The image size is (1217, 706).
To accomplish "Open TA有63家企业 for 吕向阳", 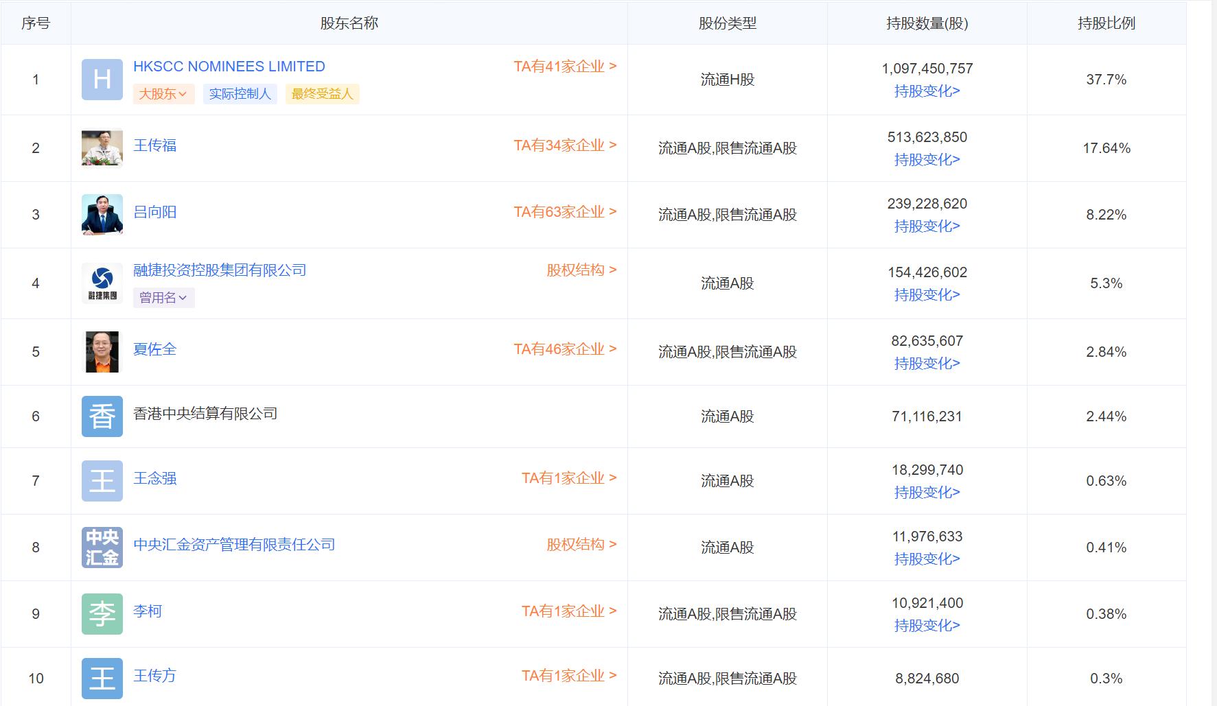I will [x=564, y=212].
